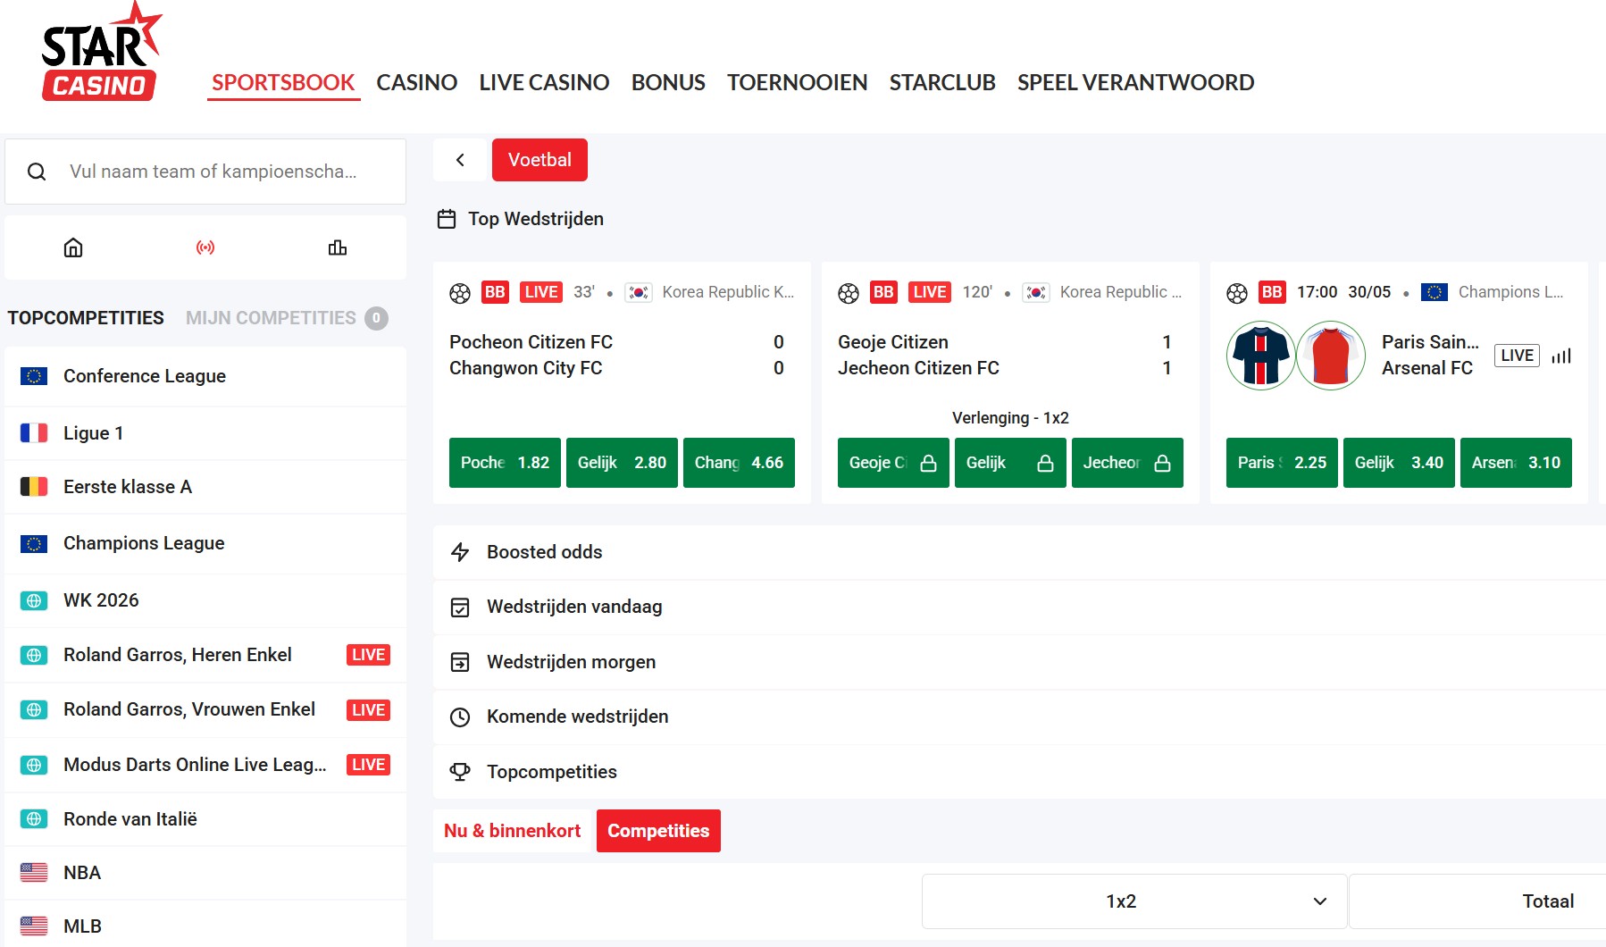Click the search magnifier icon
1606x947 pixels.
tap(37, 172)
